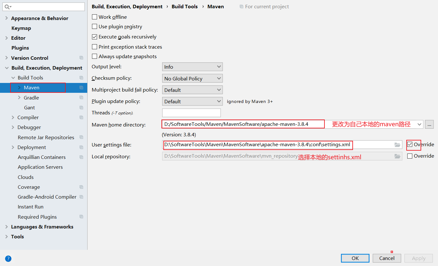Select Keymap in settings tree
The height and width of the screenshot is (266, 438).
(21, 28)
